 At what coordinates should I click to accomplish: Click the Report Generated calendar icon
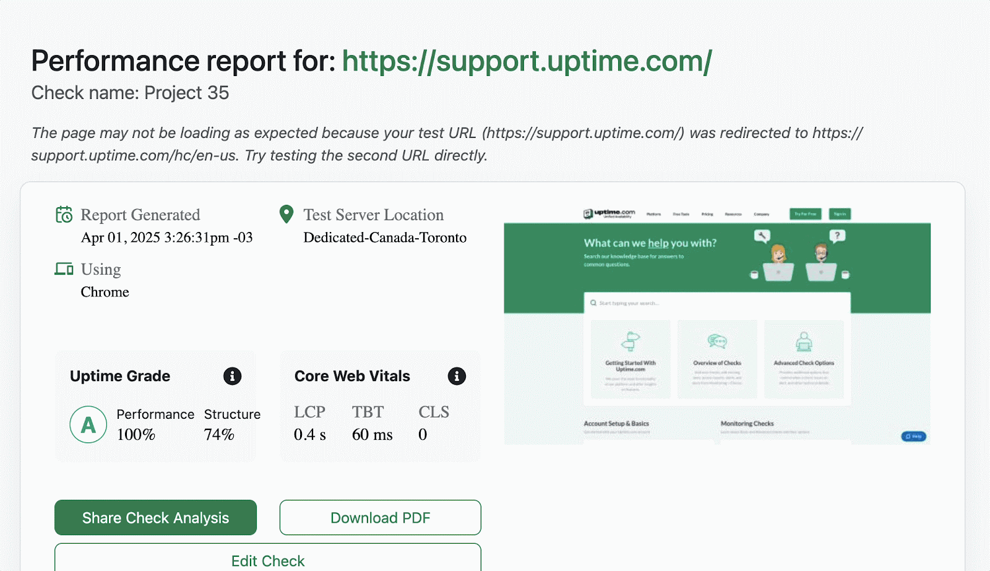[x=64, y=215]
